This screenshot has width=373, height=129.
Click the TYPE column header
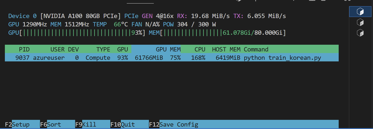(x=103, y=49)
